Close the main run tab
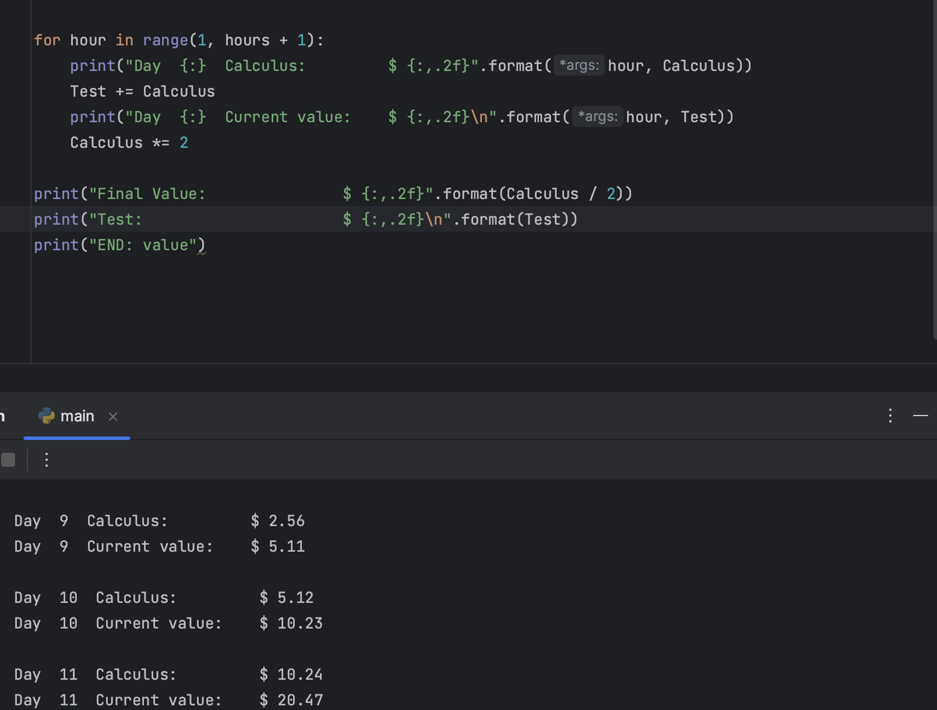 click(112, 417)
